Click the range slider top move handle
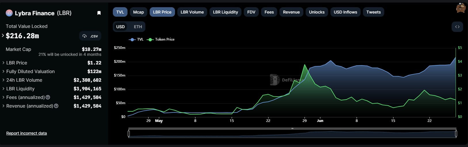This screenshot has height=147, width=468. point(292,128)
